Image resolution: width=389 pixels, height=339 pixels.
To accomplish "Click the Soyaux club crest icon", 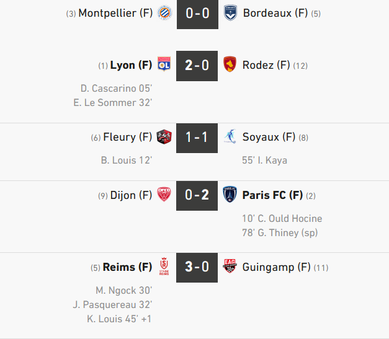I will (x=230, y=137).
